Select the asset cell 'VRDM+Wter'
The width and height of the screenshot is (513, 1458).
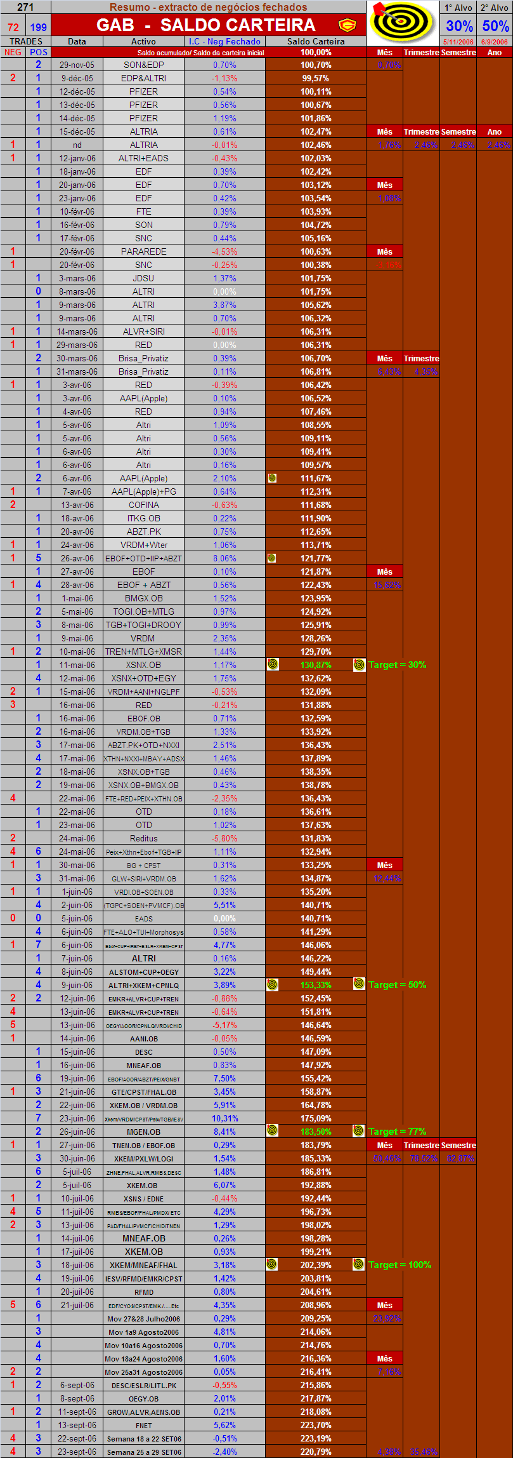143,545
